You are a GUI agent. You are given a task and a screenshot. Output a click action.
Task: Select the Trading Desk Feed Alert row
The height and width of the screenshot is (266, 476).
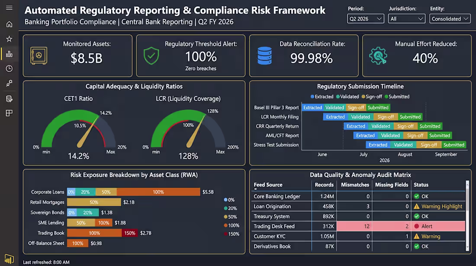coord(359,226)
